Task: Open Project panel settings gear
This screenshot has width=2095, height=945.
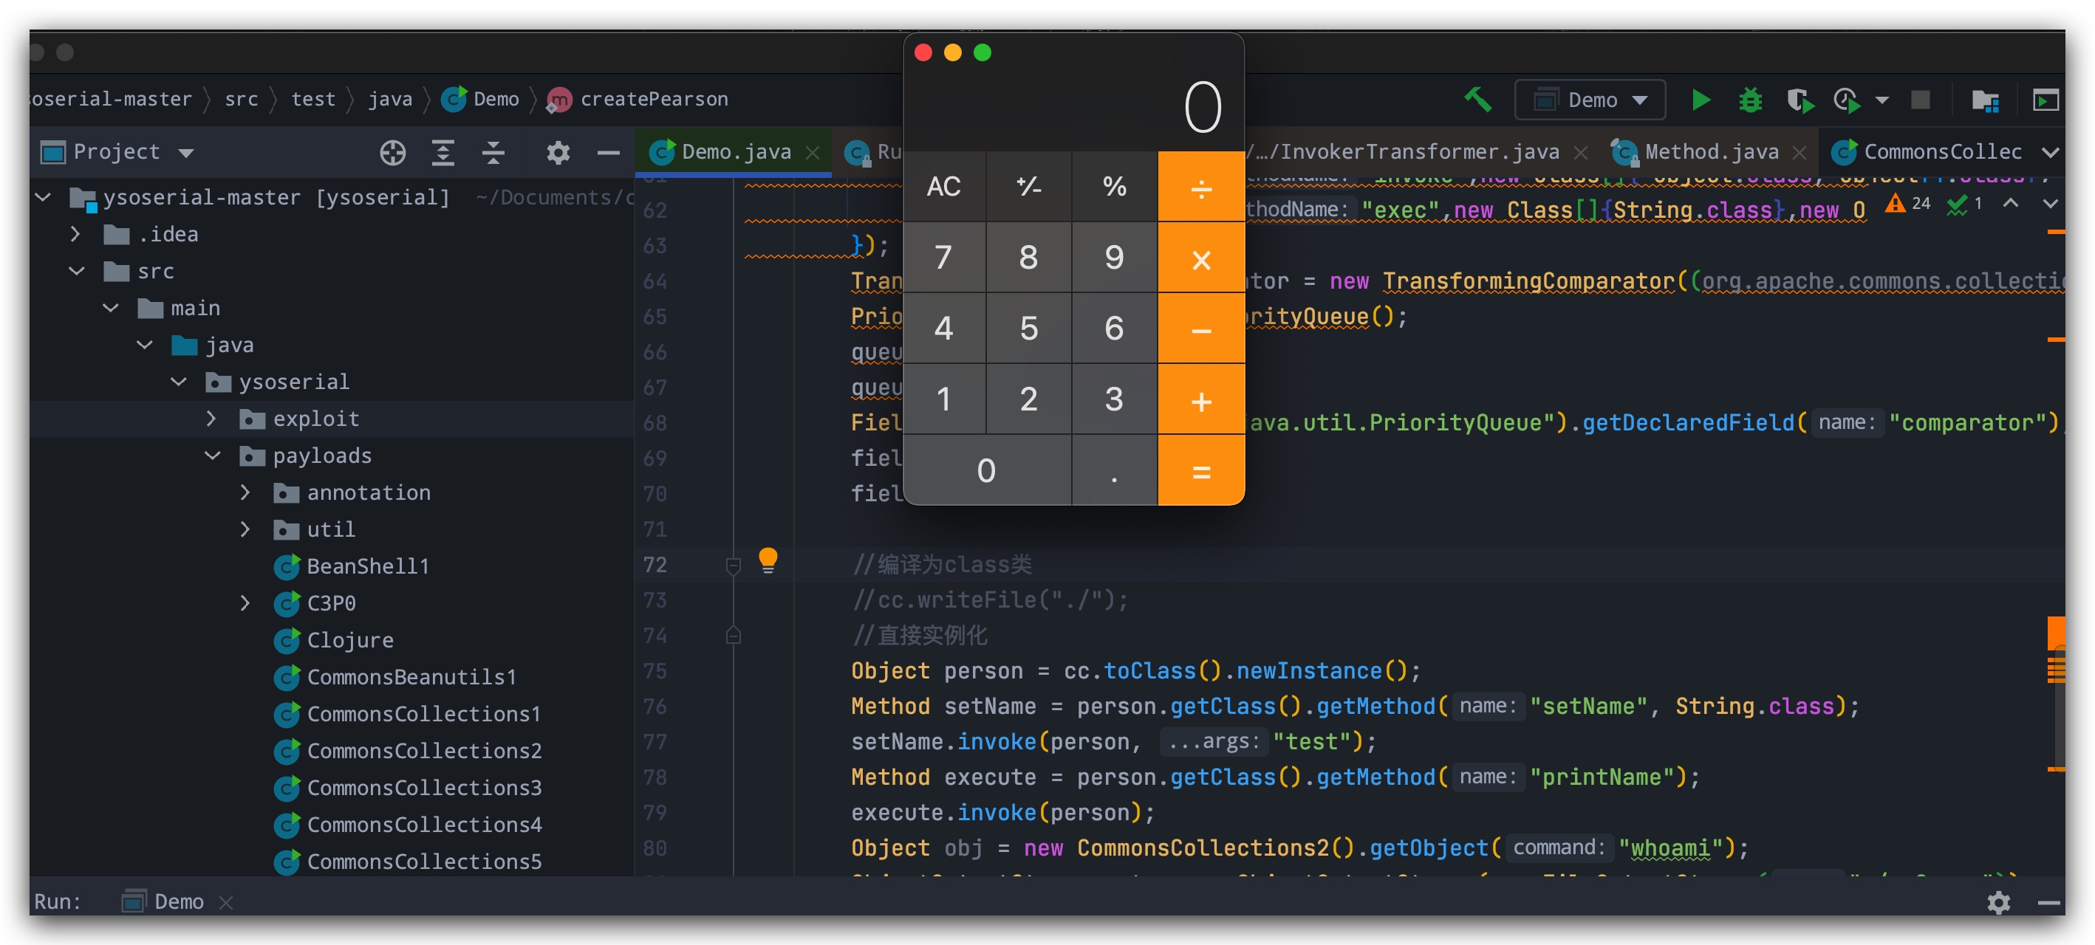Action: (558, 153)
